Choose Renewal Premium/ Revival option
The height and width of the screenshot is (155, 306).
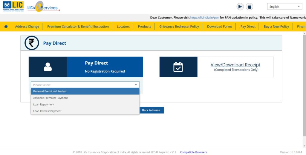[85, 91]
